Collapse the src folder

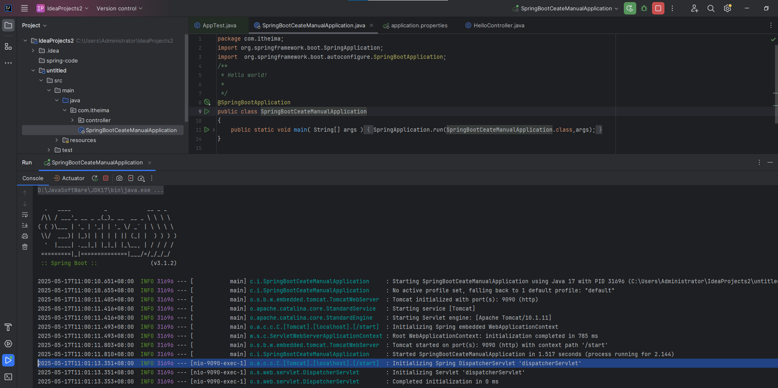41,80
